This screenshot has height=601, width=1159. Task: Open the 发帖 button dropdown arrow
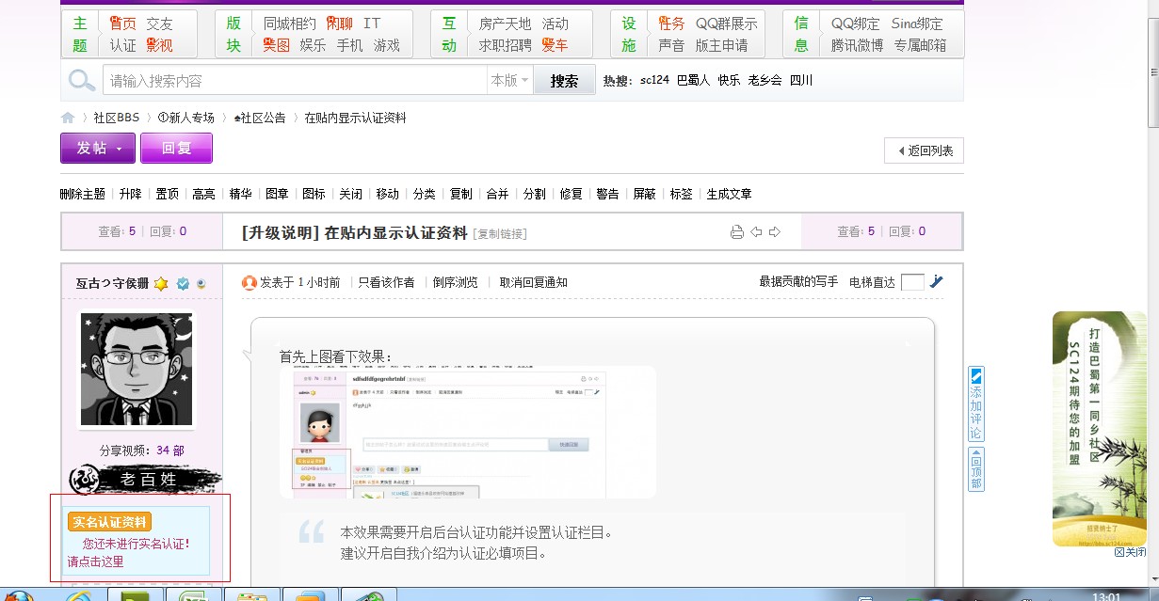tap(119, 148)
